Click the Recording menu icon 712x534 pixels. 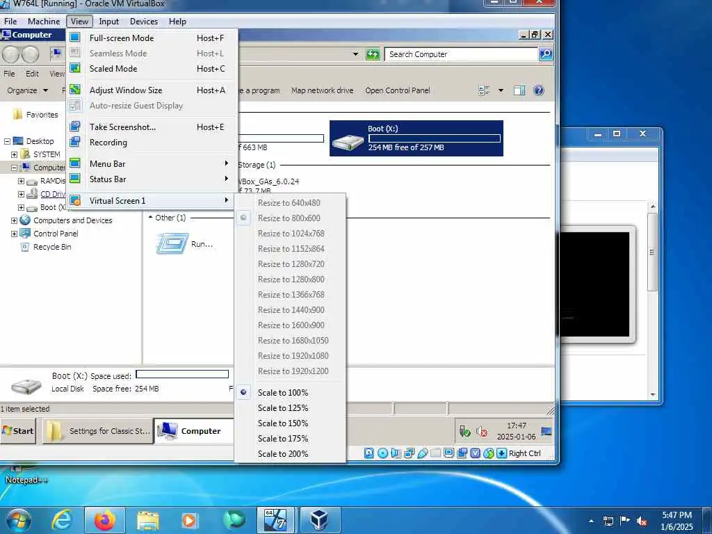click(75, 142)
